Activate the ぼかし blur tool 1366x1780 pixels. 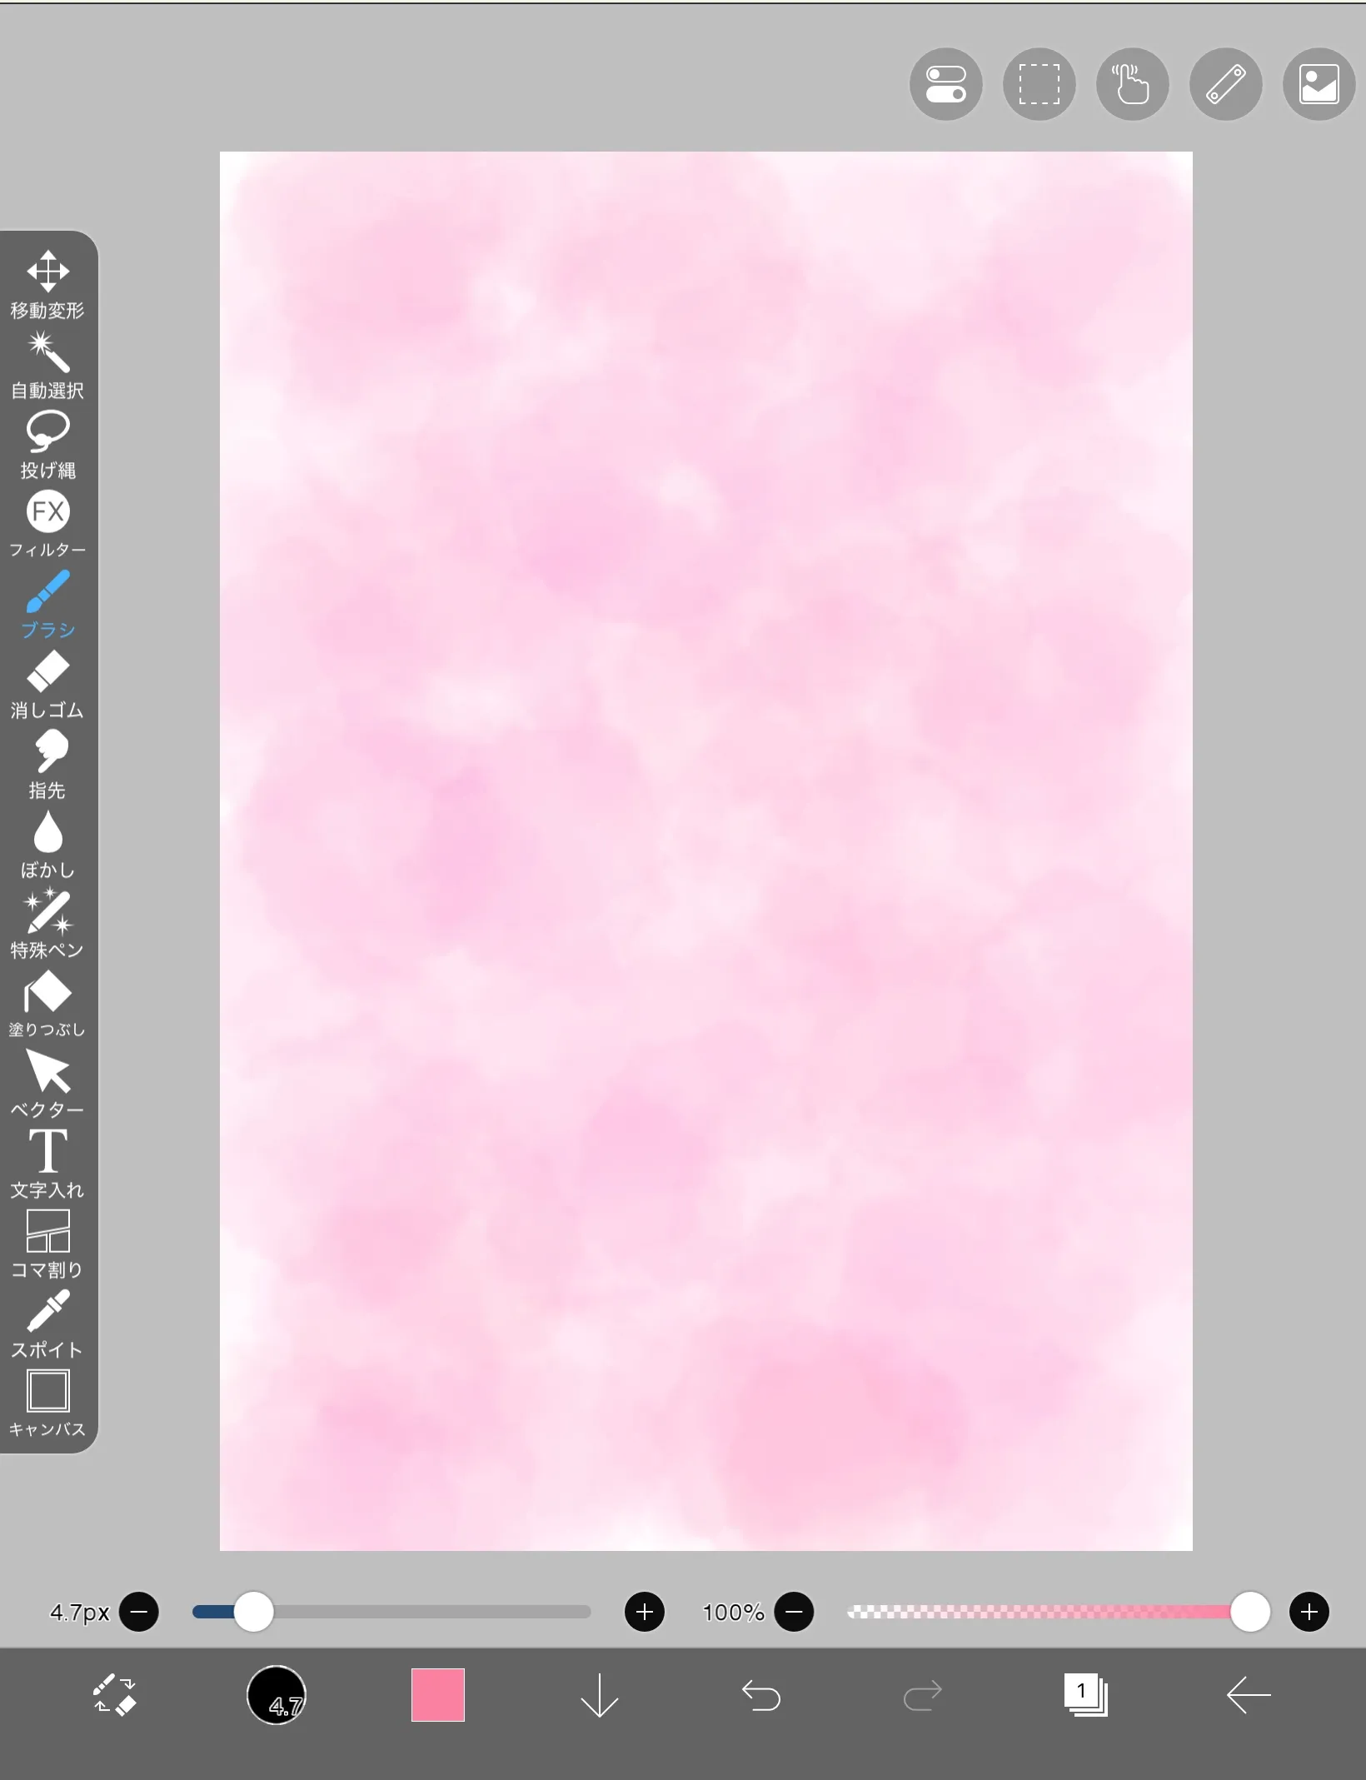coord(47,843)
